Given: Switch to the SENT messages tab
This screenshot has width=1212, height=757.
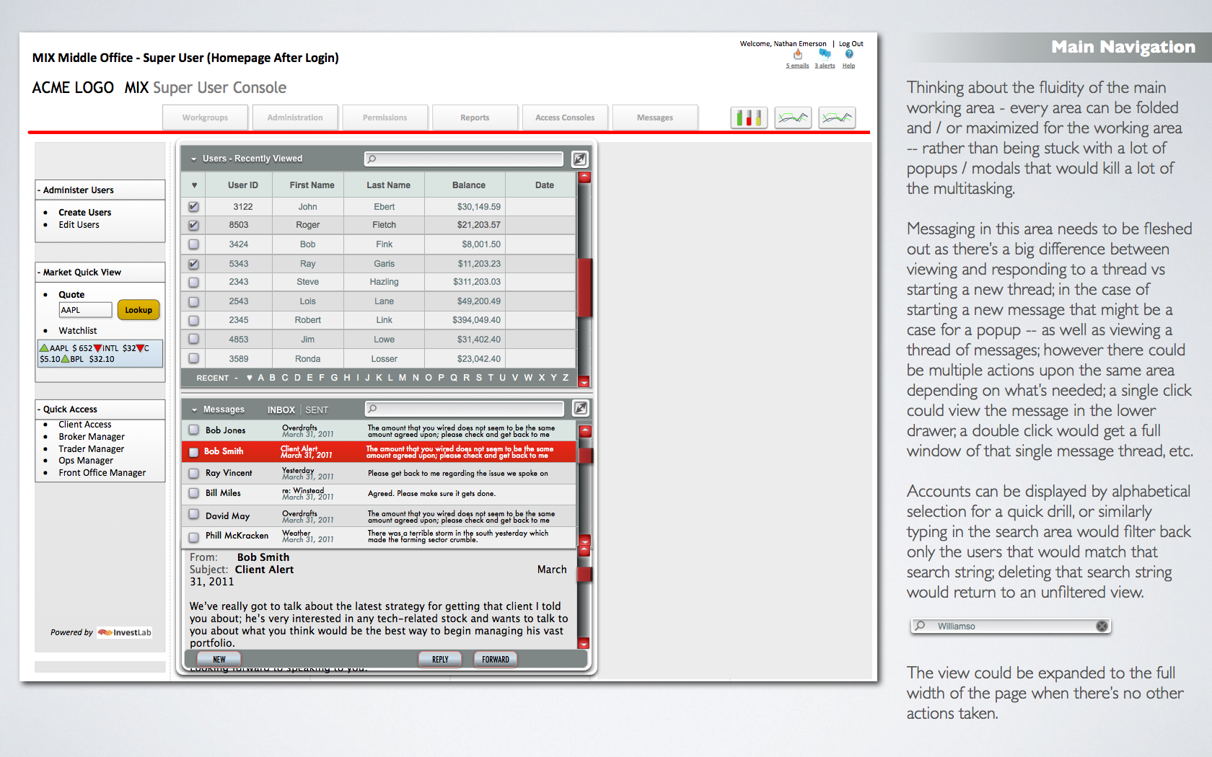Looking at the screenshot, I should (x=317, y=410).
